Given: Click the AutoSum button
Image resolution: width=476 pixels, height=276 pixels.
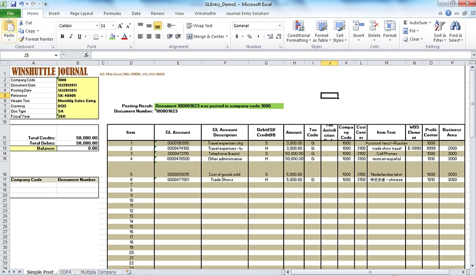Looking at the screenshot, I should pos(415,23).
